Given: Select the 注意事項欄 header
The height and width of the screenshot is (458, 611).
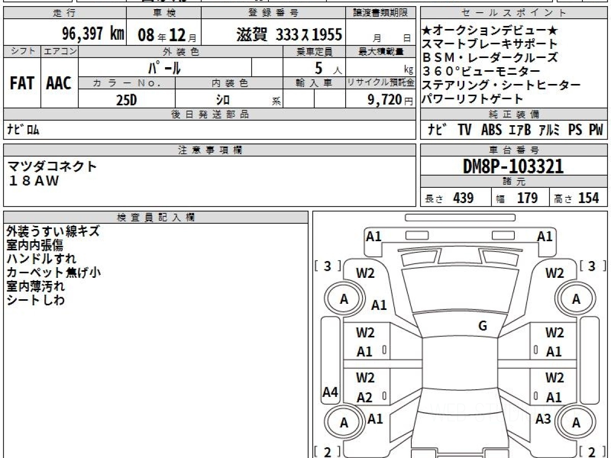Looking at the screenshot, I should tap(210, 151).
